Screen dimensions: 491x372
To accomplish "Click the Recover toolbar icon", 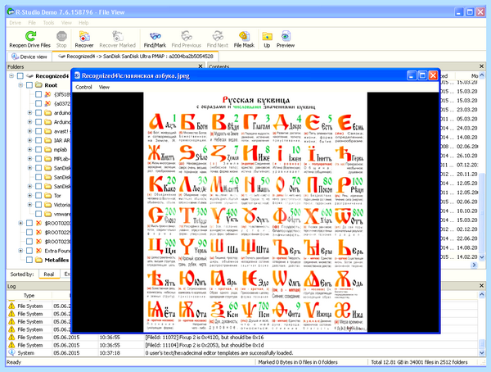I will click(84, 36).
